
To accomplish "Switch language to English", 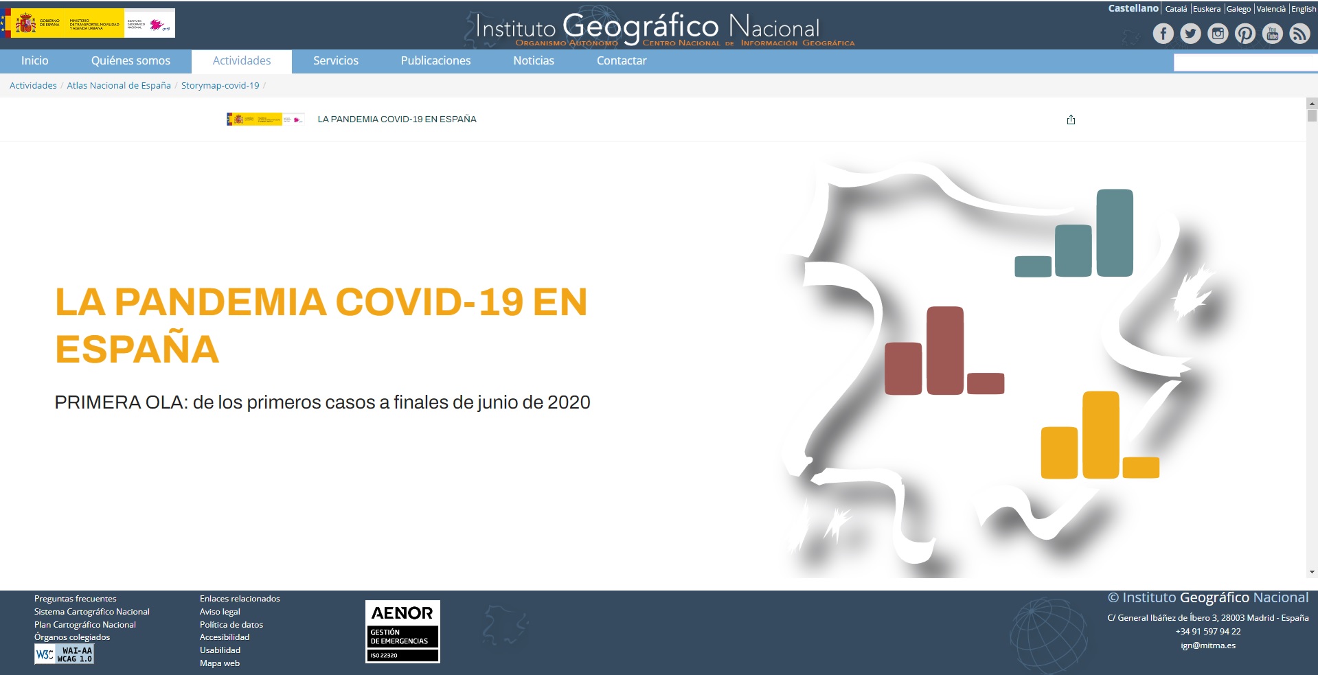I will pyautogui.click(x=1304, y=9).
